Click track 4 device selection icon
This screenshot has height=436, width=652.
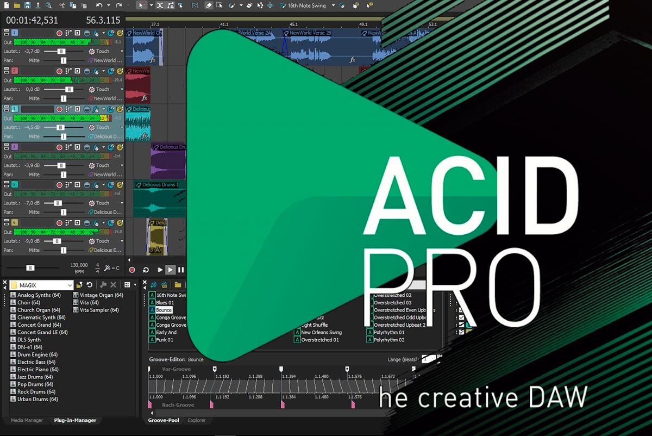click(68, 147)
